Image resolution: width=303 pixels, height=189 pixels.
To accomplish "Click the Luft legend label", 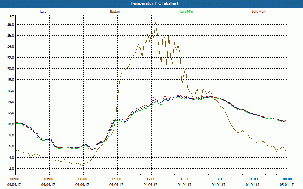I will pos(43,12).
